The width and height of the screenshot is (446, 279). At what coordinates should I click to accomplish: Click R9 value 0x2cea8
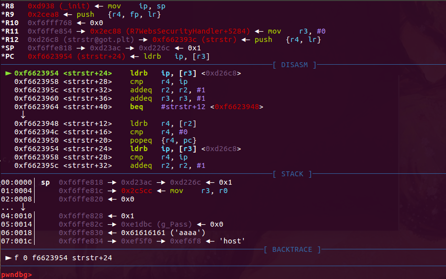43,14
